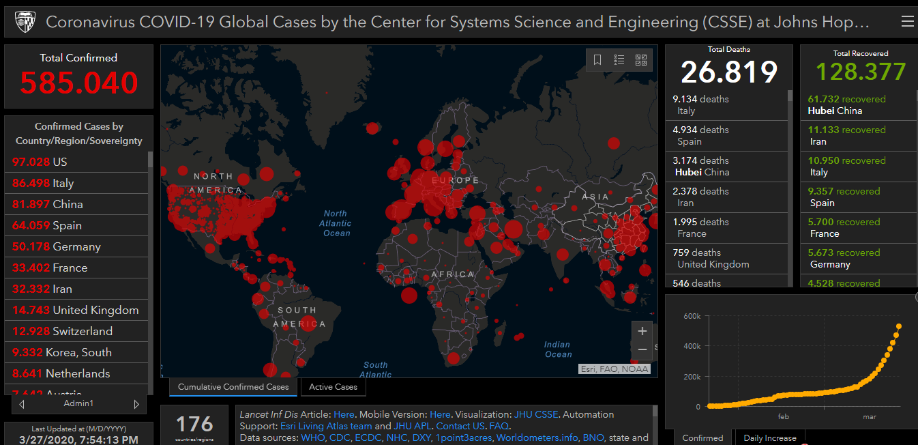The image size is (918, 445).
Task: Select Hubei China 3.174 deaths entry
Action: coord(726,167)
